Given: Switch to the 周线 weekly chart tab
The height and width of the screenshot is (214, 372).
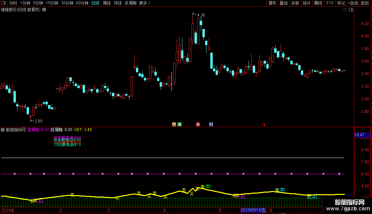Looking at the screenshot, I should click(107, 3).
